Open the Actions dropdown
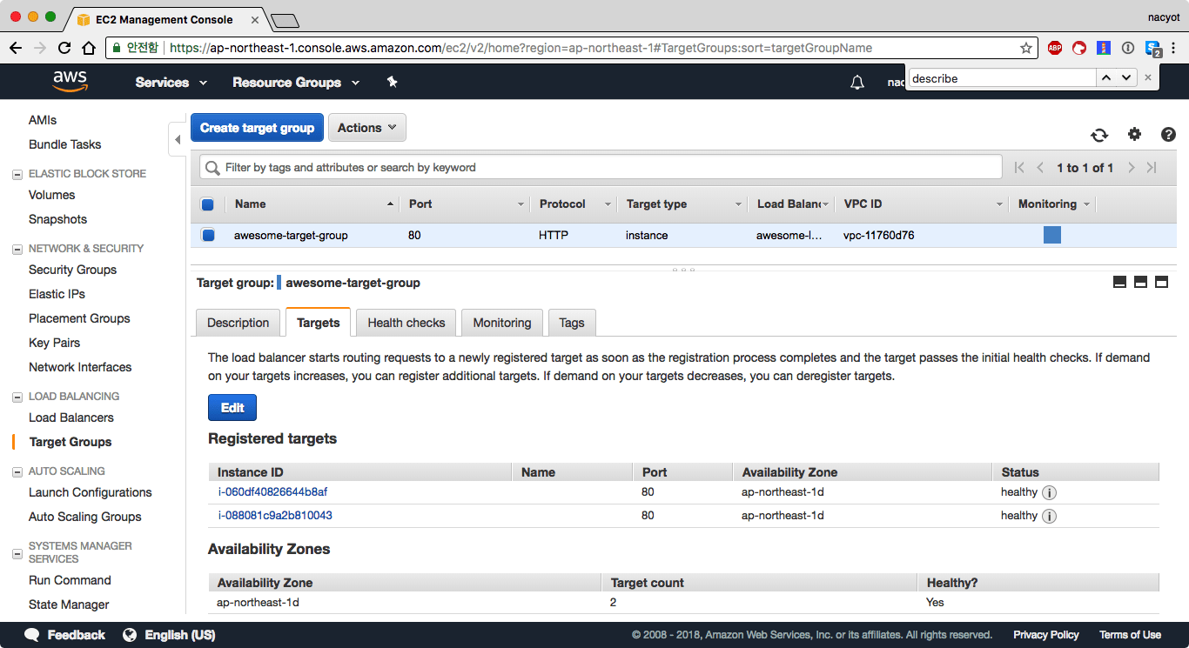 click(366, 128)
